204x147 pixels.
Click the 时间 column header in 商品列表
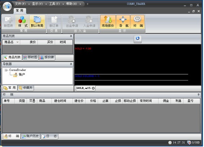(x=64, y=42)
